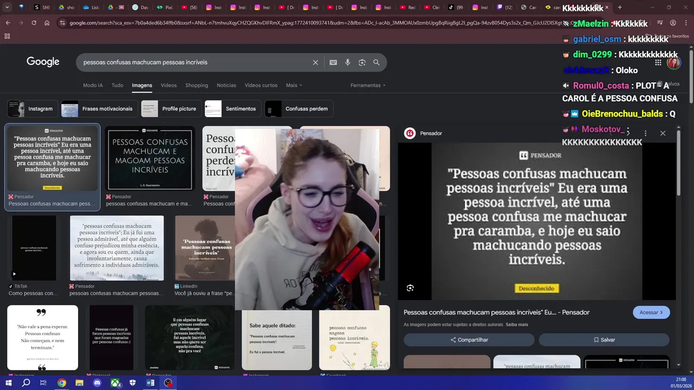Viewport: 694px width, 390px height.
Task: Open the Google apps launcher grid
Action: [x=658, y=62]
